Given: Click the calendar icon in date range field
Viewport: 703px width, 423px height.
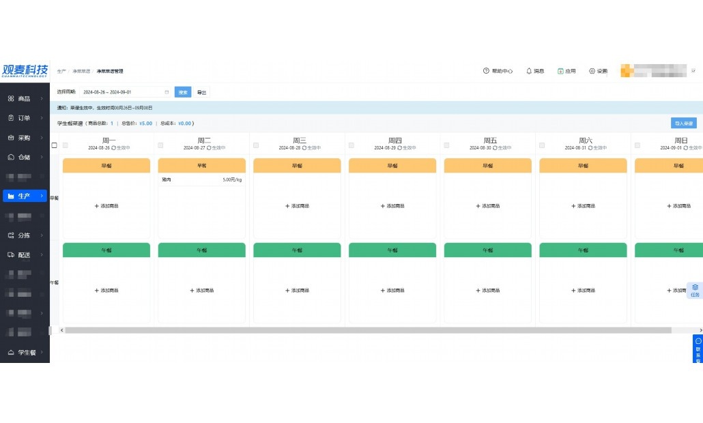Looking at the screenshot, I should [x=167, y=92].
